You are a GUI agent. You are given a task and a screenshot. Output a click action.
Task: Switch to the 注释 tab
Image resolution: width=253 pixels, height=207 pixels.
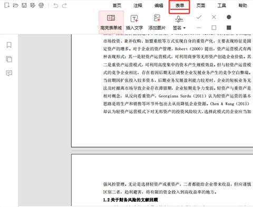(x=138, y=5)
